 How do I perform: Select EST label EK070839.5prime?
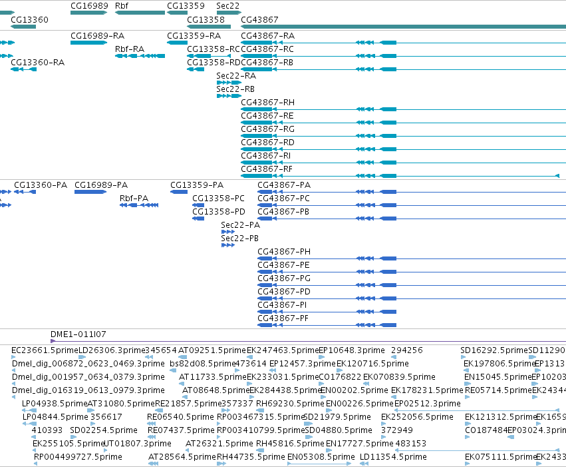399,377
